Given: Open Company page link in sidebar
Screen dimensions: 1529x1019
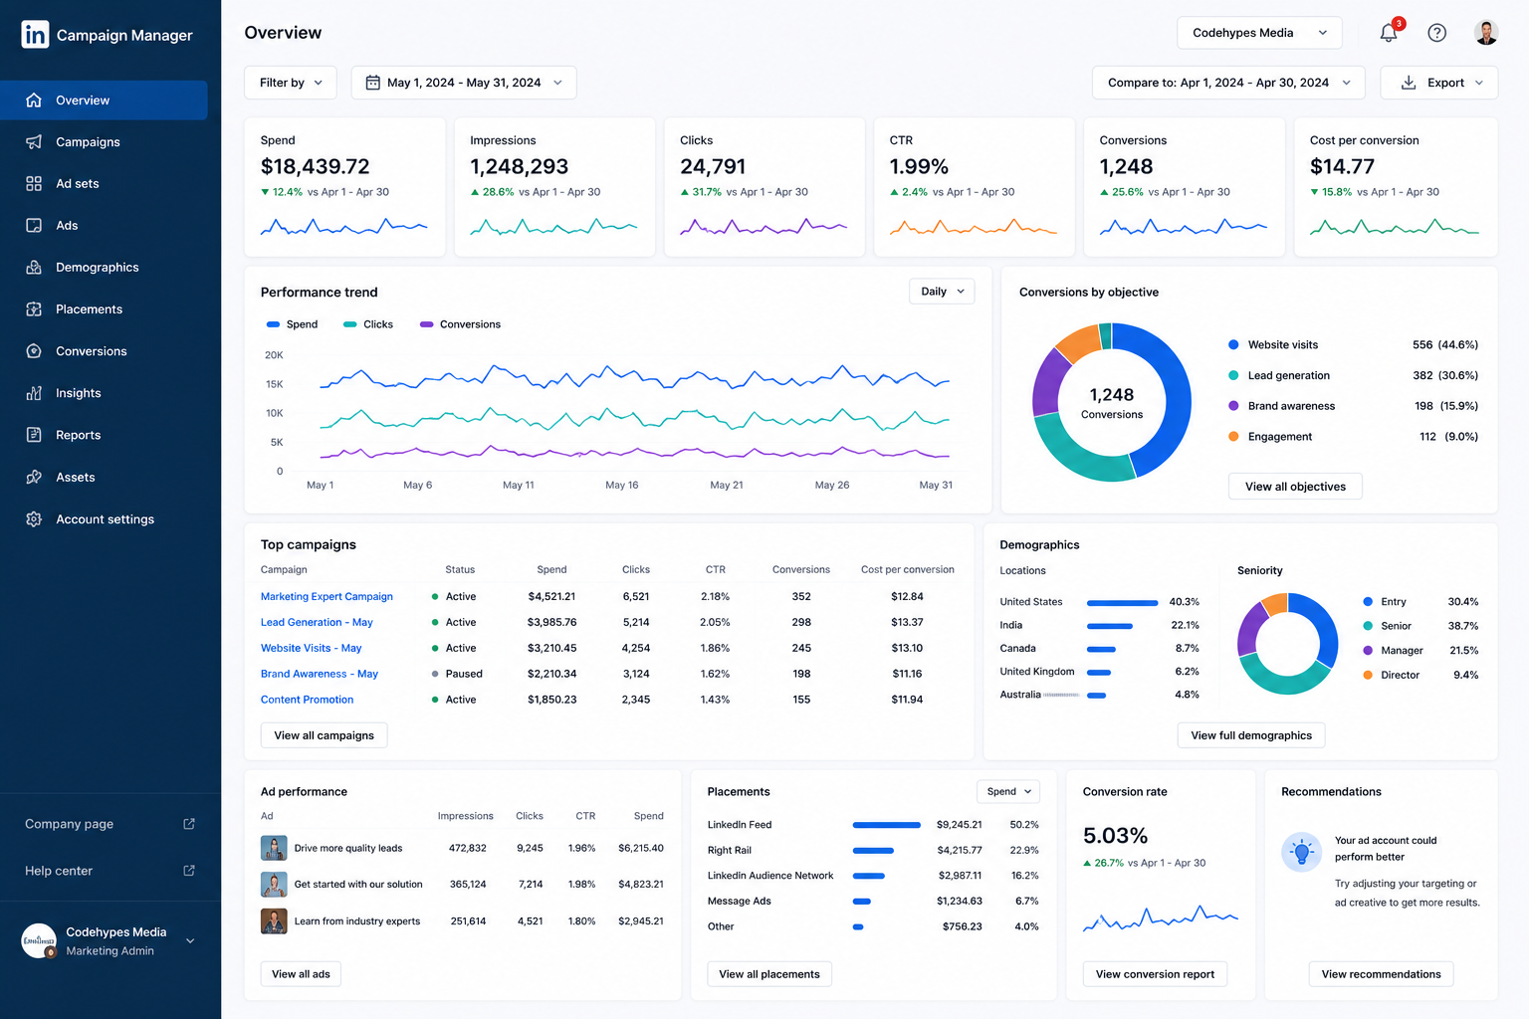Looking at the screenshot, I should [x=70, y=824].
